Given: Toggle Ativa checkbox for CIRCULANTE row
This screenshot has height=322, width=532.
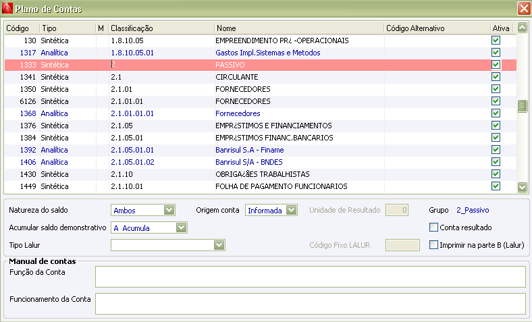Looking at the screenshot, I should [x=496, y=77].
